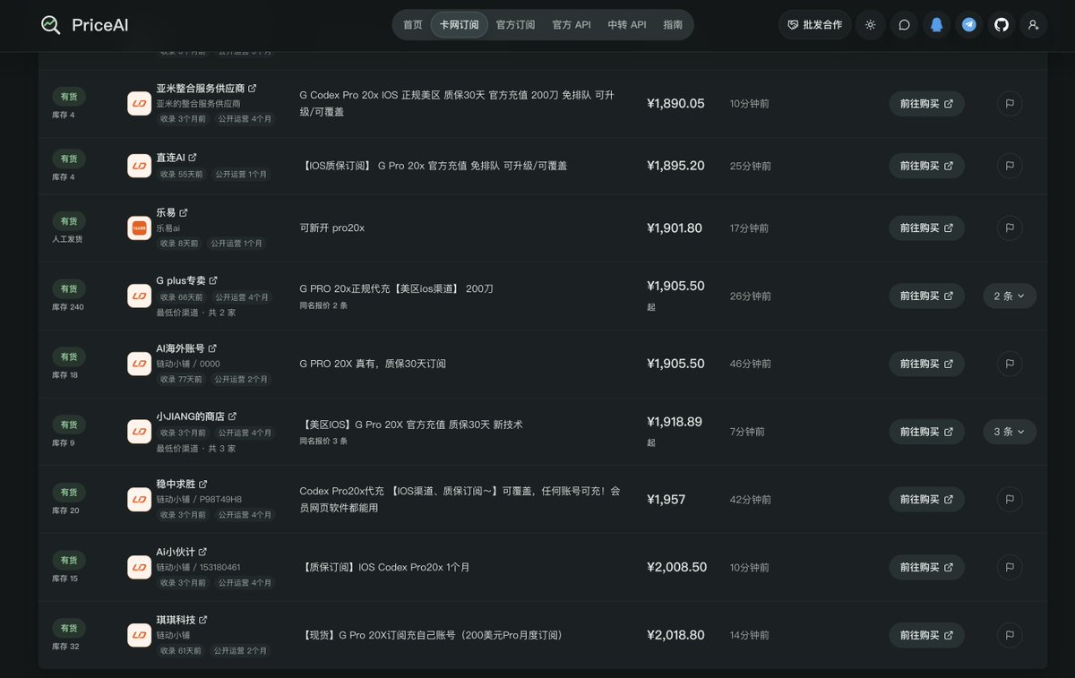Open the QQ penguin icon
Screen dimensions: 1075x678
936,25
